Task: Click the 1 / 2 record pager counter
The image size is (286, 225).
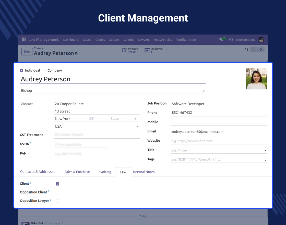Action: pos(245,50)
